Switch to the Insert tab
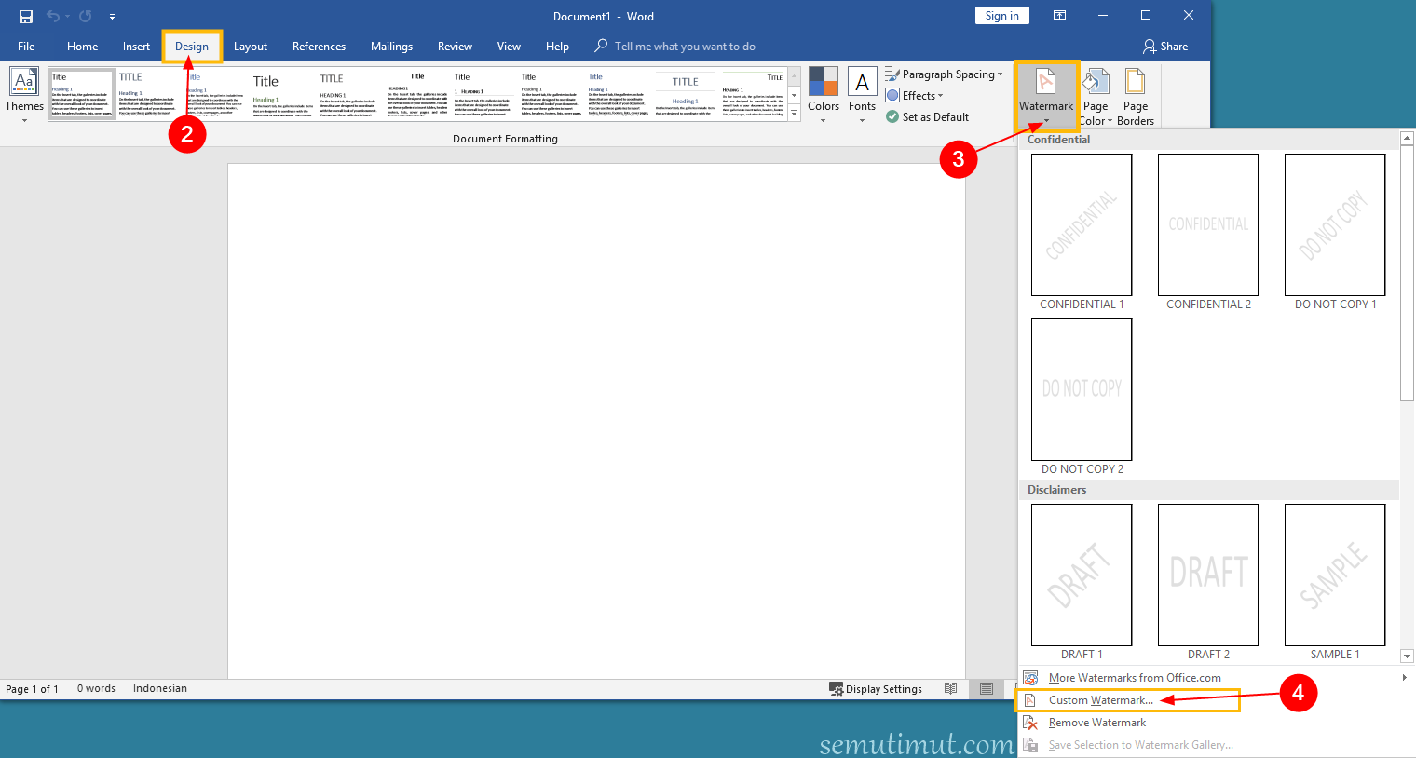This screenshot has height=758, width=1416. click(136, 47)
